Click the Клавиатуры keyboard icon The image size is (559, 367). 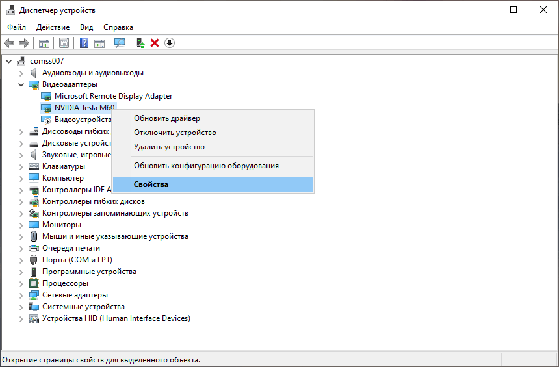pyautogui.click(x=34, y=166)
